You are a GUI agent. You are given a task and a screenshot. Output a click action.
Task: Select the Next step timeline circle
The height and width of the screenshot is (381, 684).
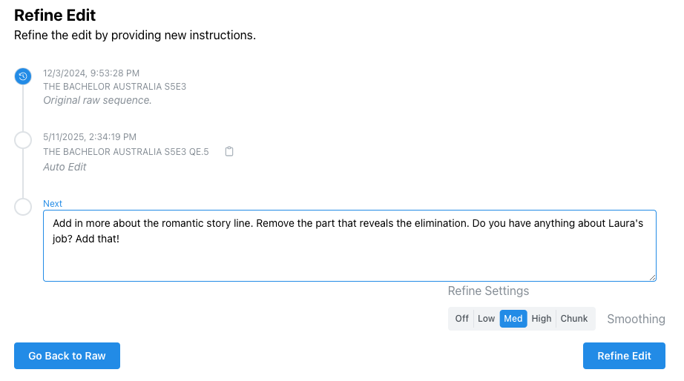click(23, 207)
